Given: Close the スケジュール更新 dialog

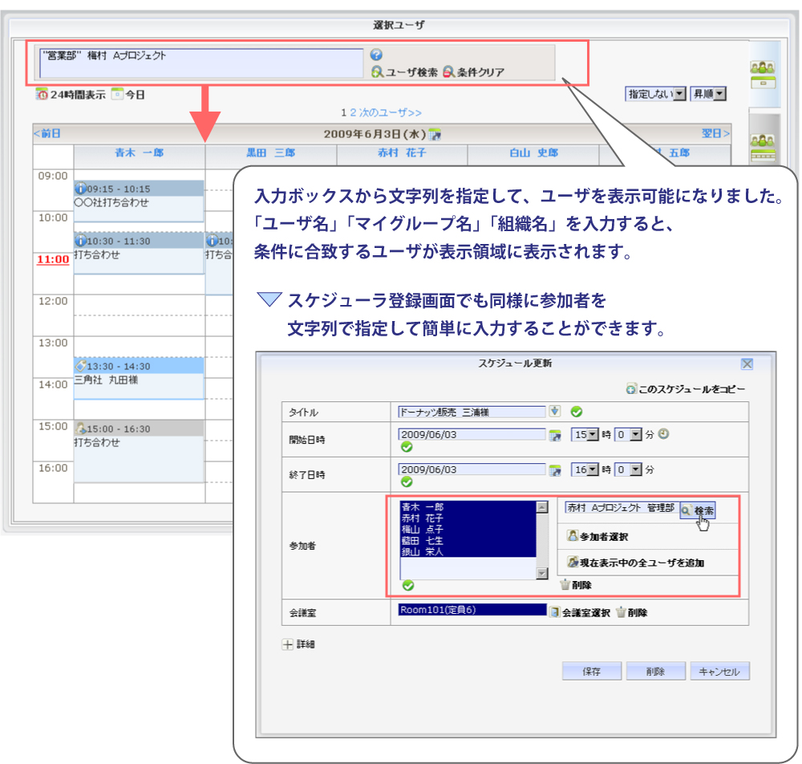Looking at the screenshot, I should point(747,364).
